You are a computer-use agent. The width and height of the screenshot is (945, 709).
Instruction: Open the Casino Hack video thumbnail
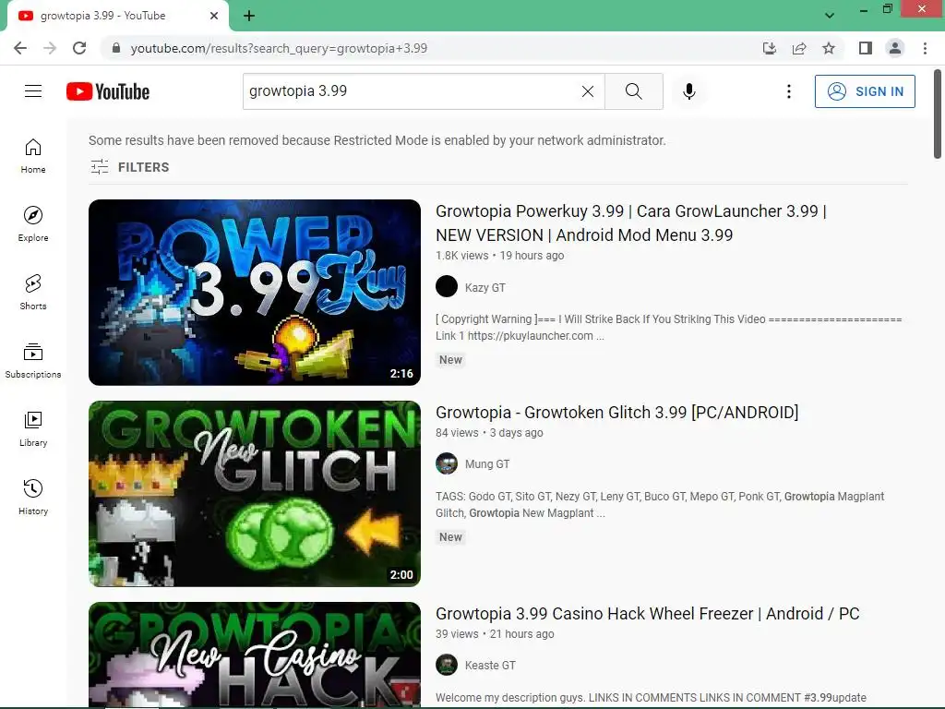(255, 655)
